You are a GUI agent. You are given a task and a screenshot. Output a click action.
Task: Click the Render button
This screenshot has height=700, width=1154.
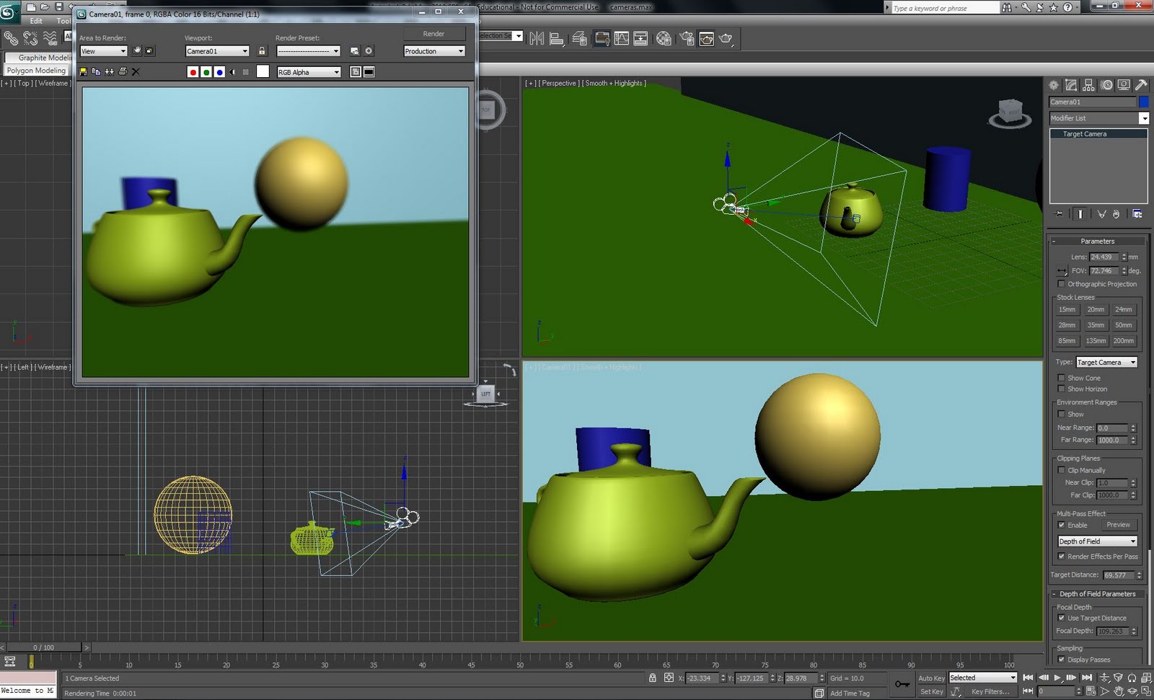433,33
